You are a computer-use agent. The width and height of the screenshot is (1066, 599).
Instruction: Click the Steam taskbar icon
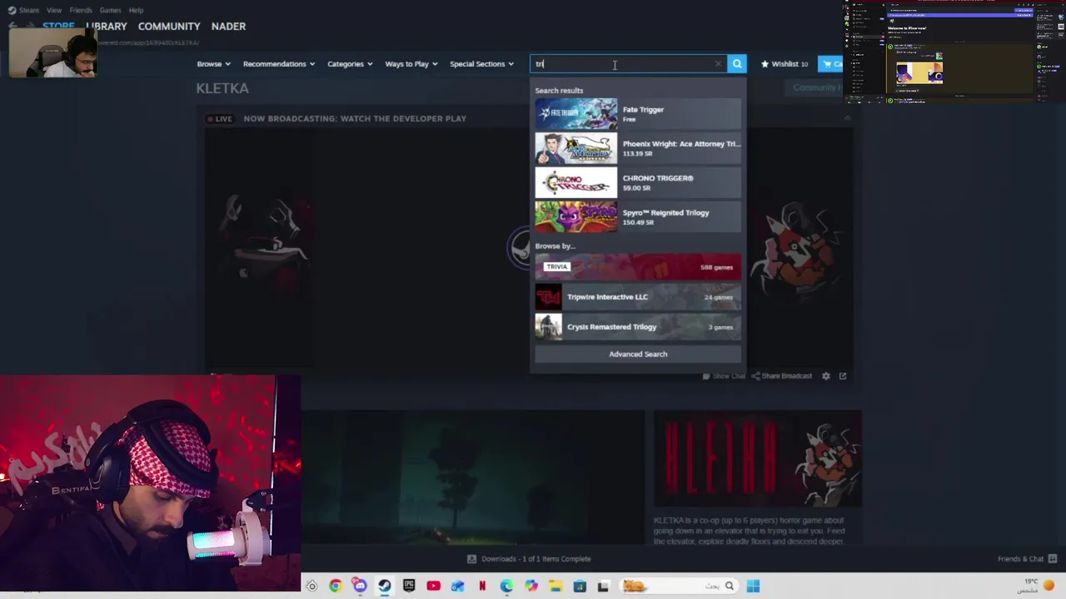click(384, 586)
